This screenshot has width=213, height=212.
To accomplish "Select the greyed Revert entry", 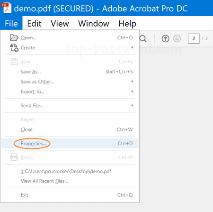I will [70, 120].
